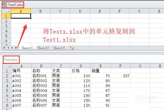This screenshot has height=110, width=164.
Task: Switch to Sheet2 tab
Action: (43, 48)
